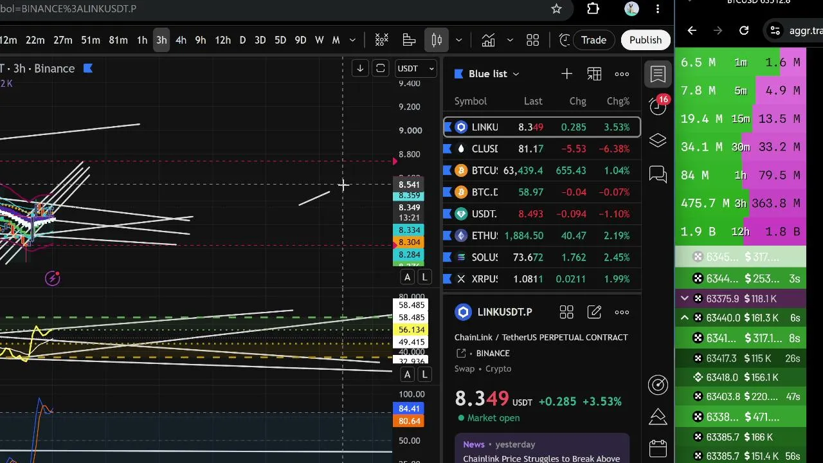Viewport: 823px width, 463px height.
Task: Select the candlestick chart type icon
Action: (437, 40)
